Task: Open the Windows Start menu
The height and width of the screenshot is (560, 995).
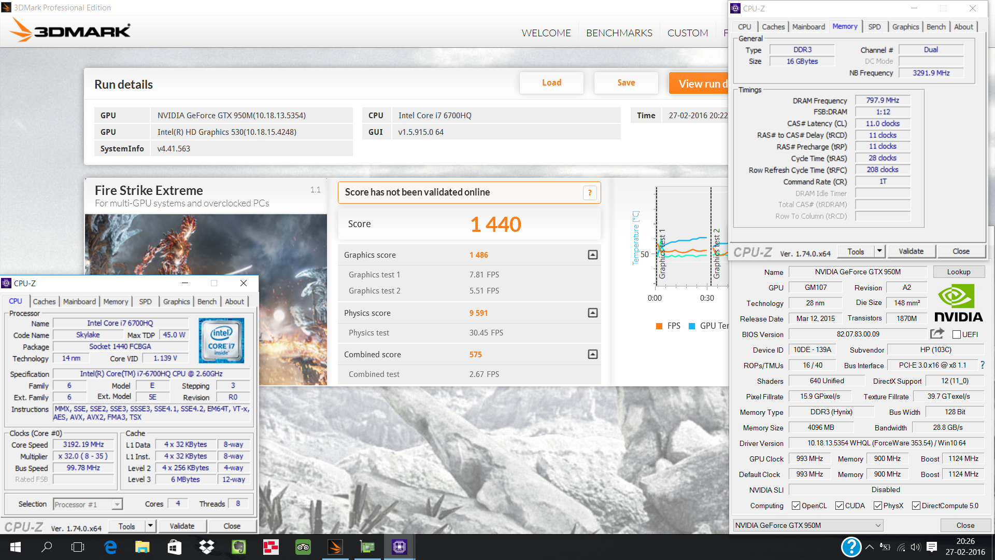Action: [15, 547]
